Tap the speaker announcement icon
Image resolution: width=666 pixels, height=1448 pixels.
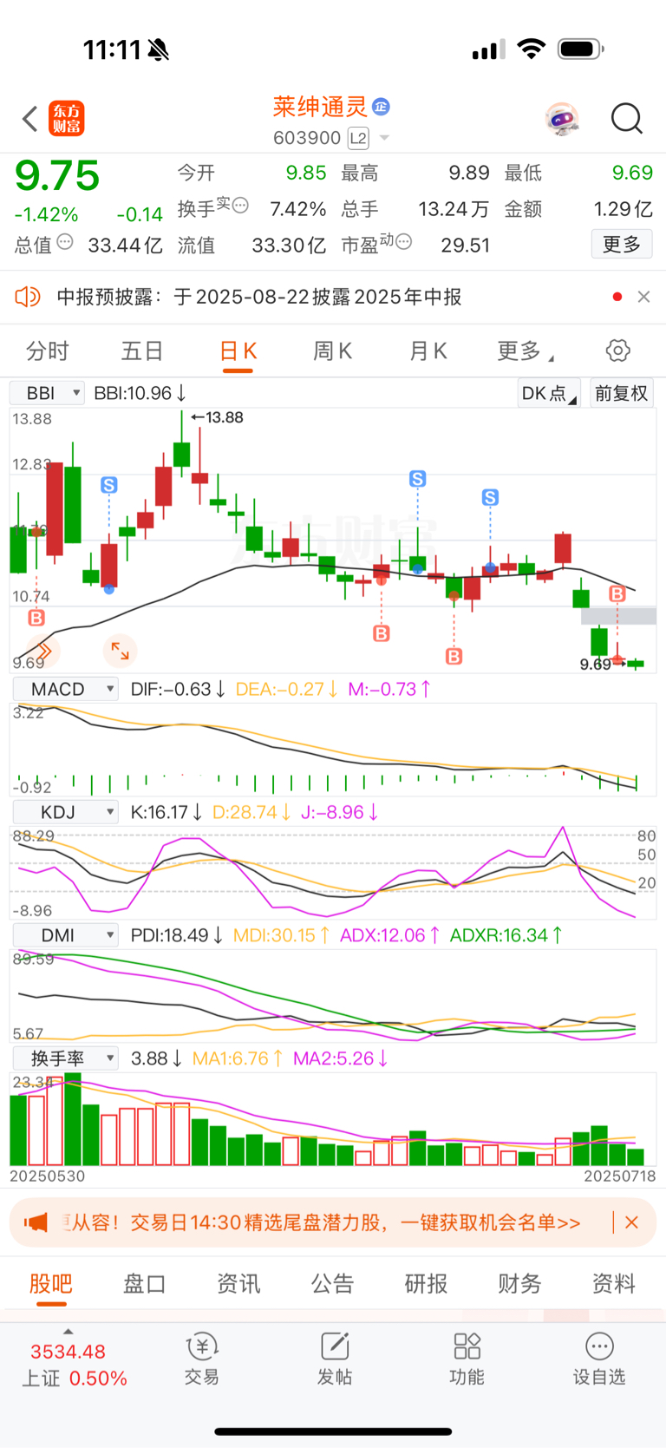[28, 297]
